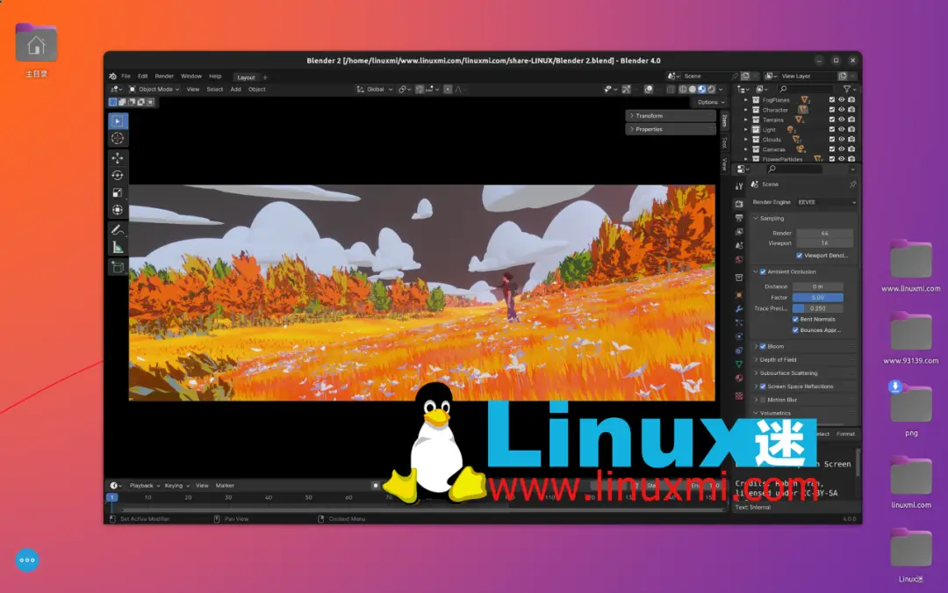Open the Material properties tab icon
Viewport: 948px width, 593px height.
739,378
